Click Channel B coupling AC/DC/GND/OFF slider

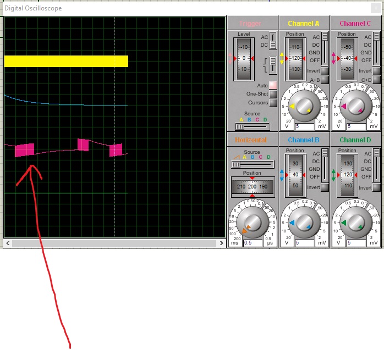pos(325,165)
